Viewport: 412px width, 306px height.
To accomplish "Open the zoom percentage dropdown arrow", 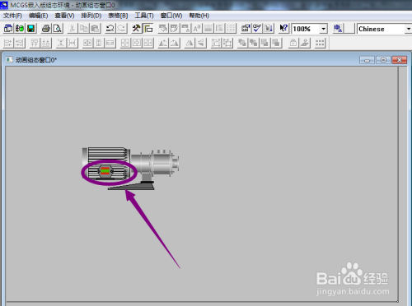I will point(324,29).
